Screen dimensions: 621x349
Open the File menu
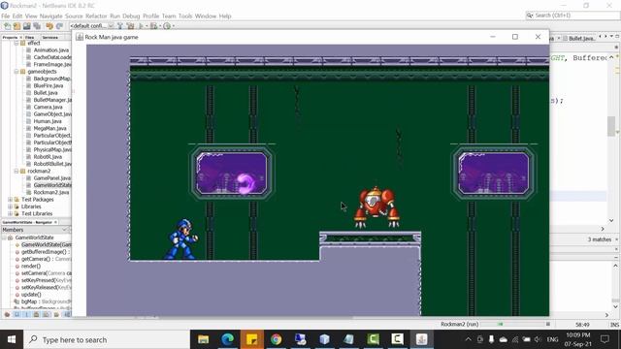pos(5,16)
